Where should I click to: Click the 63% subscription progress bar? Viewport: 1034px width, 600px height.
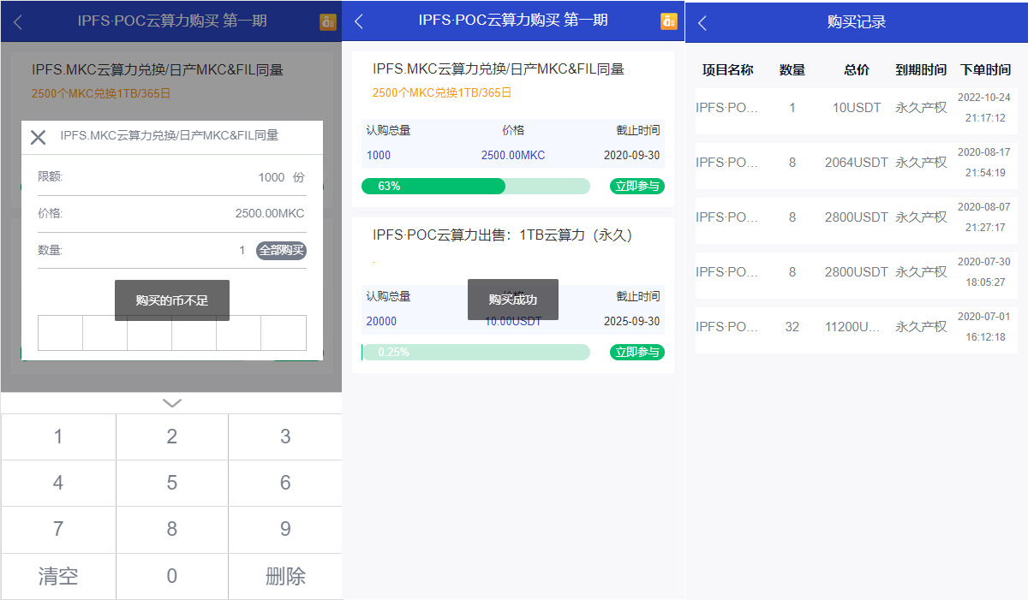(x=475, y=186)
